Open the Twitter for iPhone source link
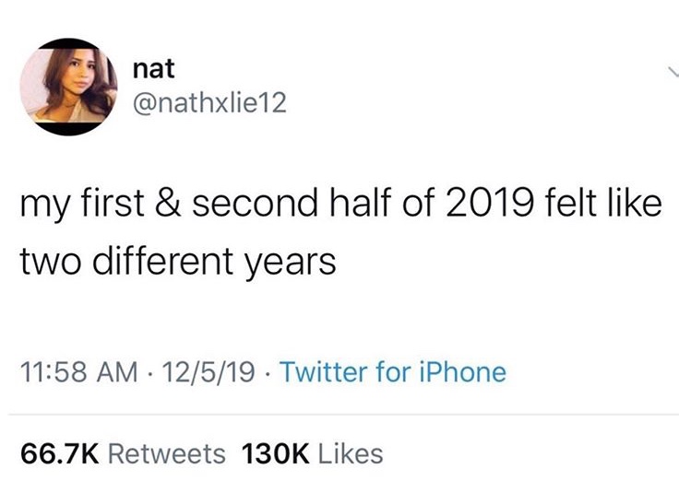The width and height of the screenshot is (679, 481). point(392,372)
